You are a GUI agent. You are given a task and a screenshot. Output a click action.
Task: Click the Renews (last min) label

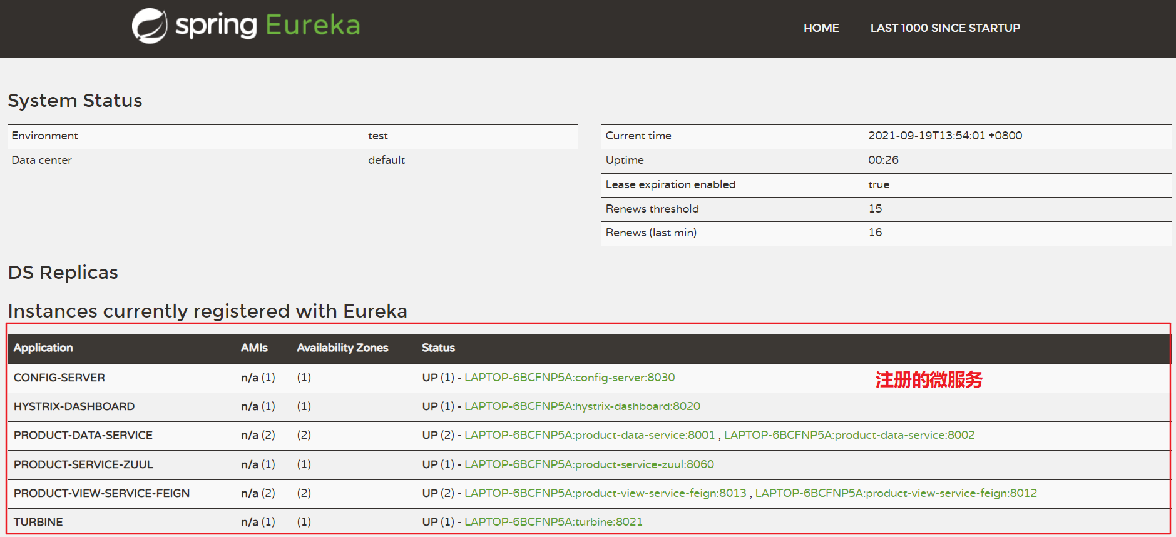click(x=651, y=233)
